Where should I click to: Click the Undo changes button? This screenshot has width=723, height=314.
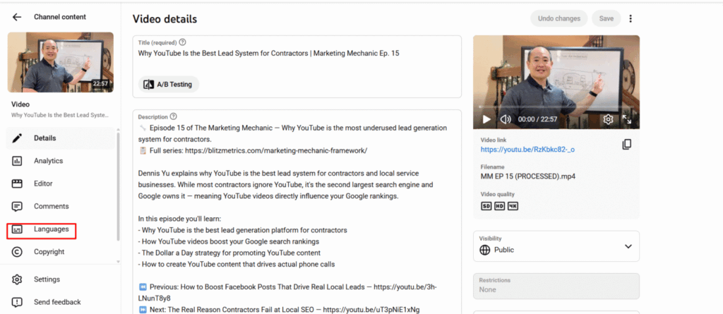(x=558, y=18)
